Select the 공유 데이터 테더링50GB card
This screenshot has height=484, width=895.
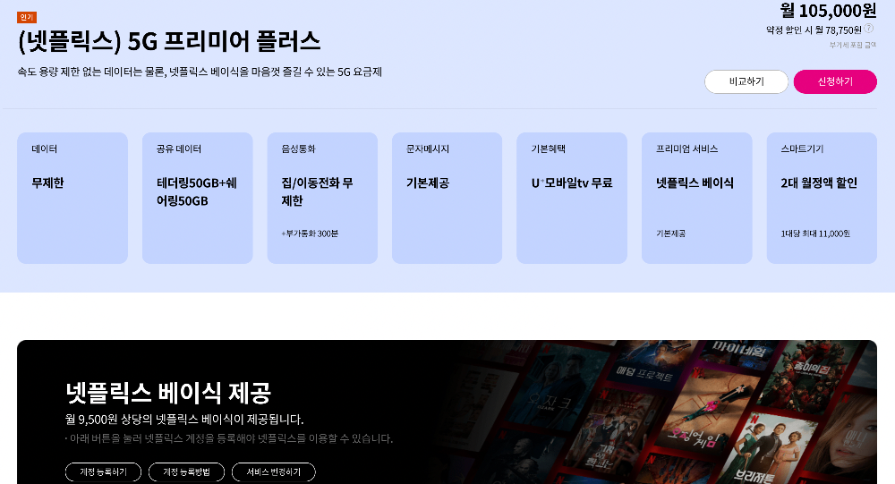(x=198, y=198)
